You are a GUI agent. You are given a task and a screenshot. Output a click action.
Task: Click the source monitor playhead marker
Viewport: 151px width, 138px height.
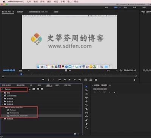point(22,74)
